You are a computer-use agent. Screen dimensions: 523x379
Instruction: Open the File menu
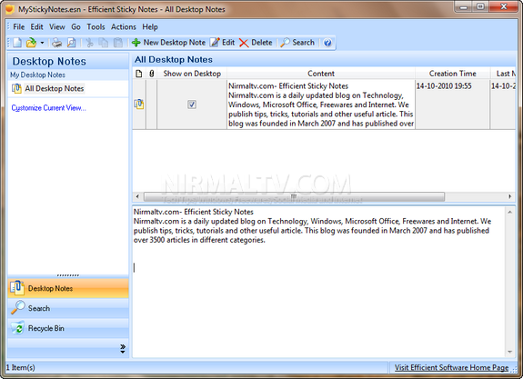point(19,27)
